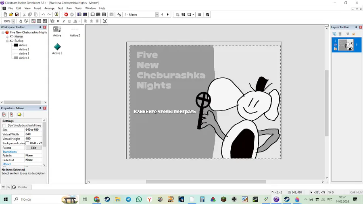The width and height of the screenshot is (363, 204).
Task: Select the hand pan tool
Action: pyautogui.click(x=21, y=21)
